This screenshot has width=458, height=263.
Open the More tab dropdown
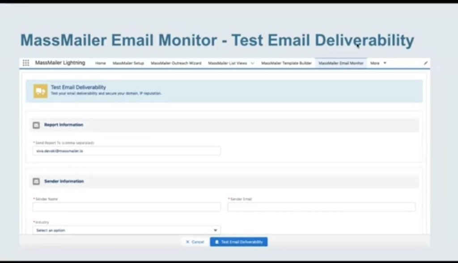pyautogui.click(x=378, y=63)
